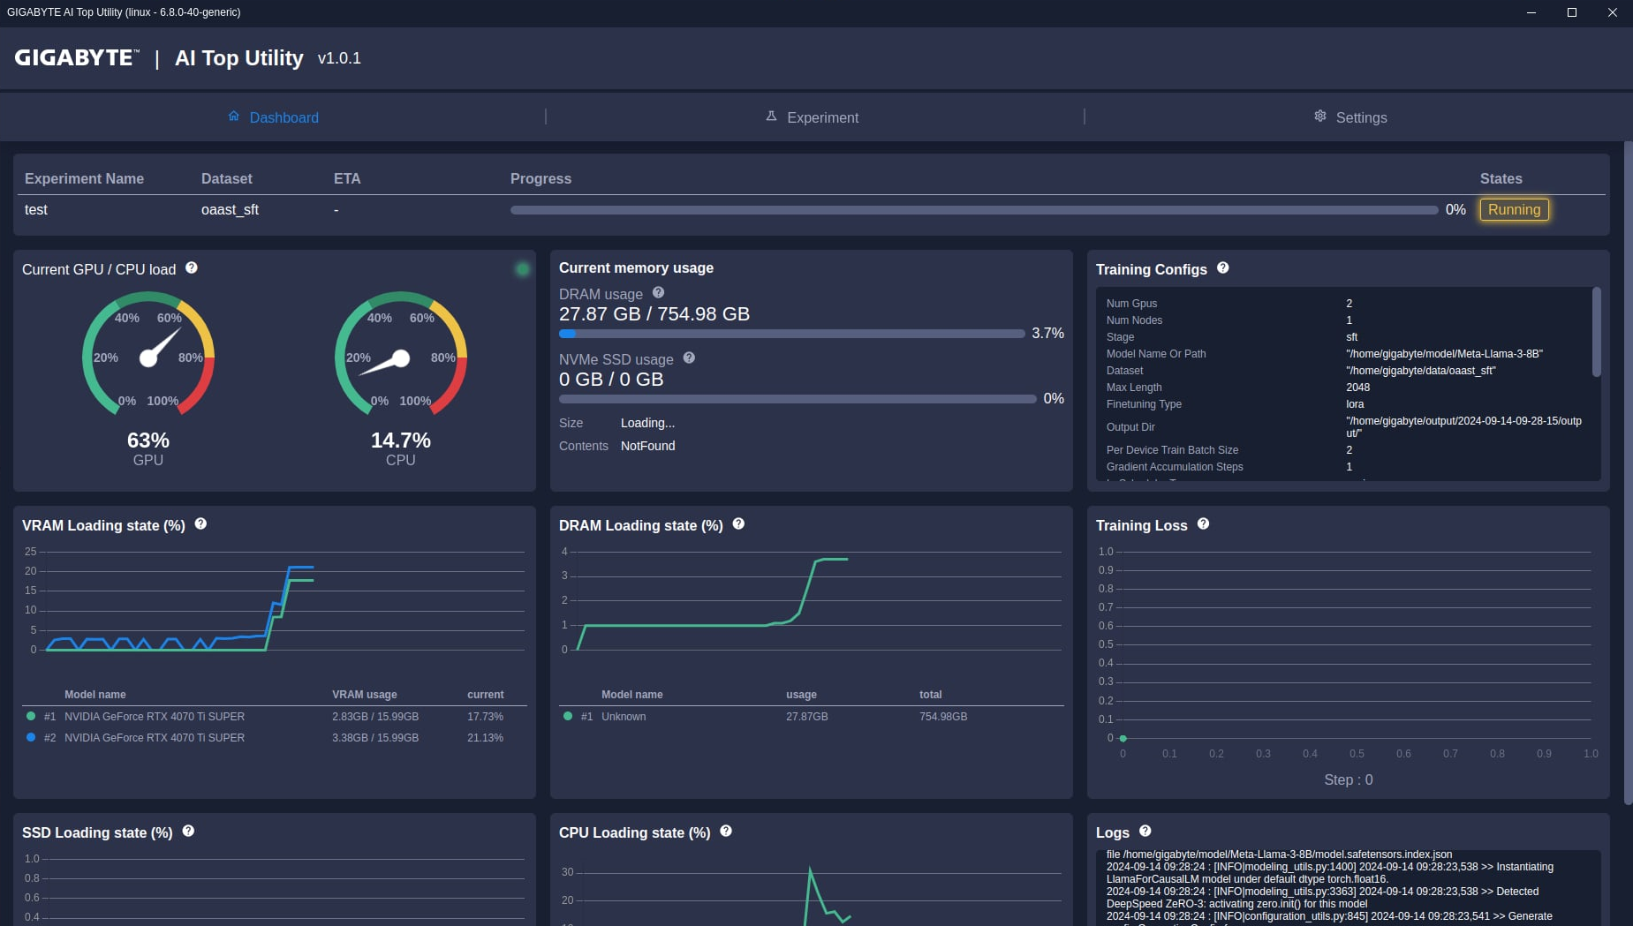Click the Running state badge
This screenshot has height=926, width=1633.
click(x=1514, y=210)
